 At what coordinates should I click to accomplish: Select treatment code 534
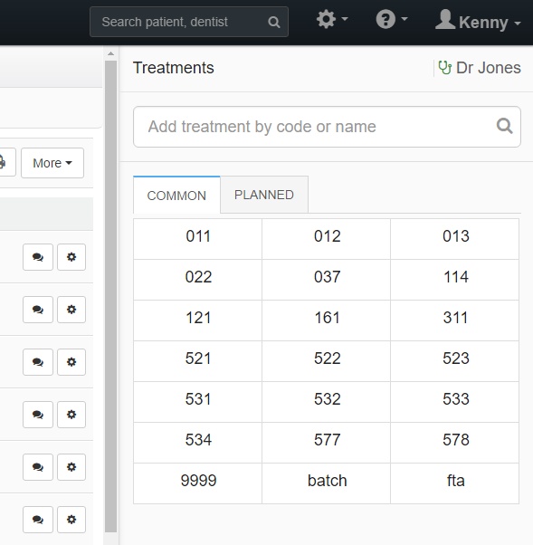click(x=197, y=443)
